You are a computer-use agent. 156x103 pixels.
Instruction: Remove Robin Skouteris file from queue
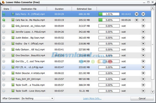pyautogui.click(x=143, y=73)
